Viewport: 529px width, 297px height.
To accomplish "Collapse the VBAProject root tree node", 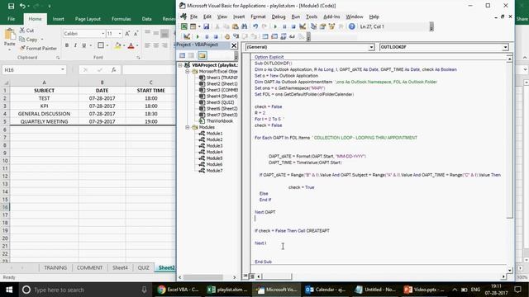I will click(180, 65).
